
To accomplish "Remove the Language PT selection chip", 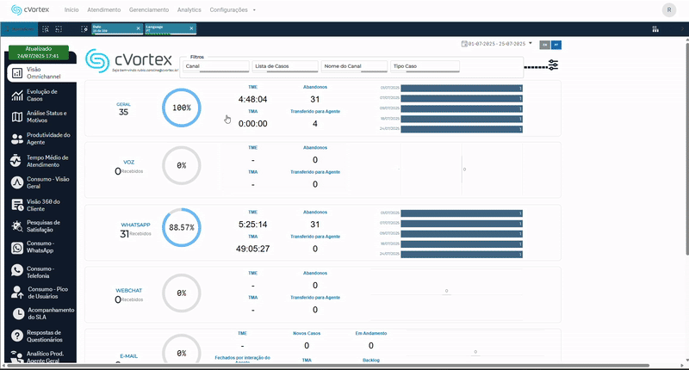I will click(x=193, y=28).
